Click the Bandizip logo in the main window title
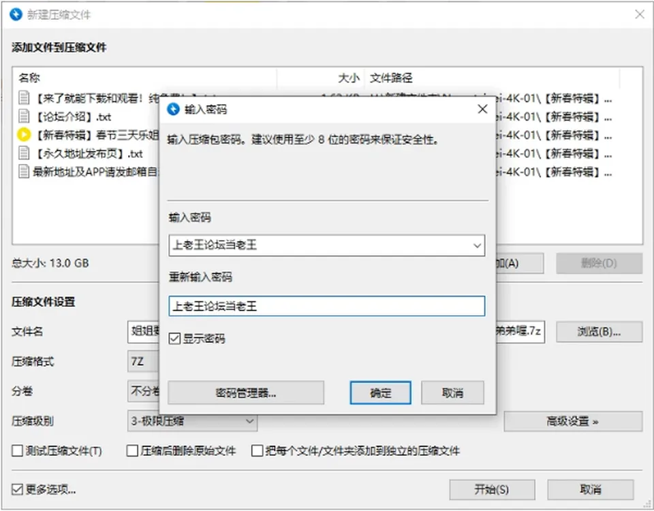 pos(16,14)
